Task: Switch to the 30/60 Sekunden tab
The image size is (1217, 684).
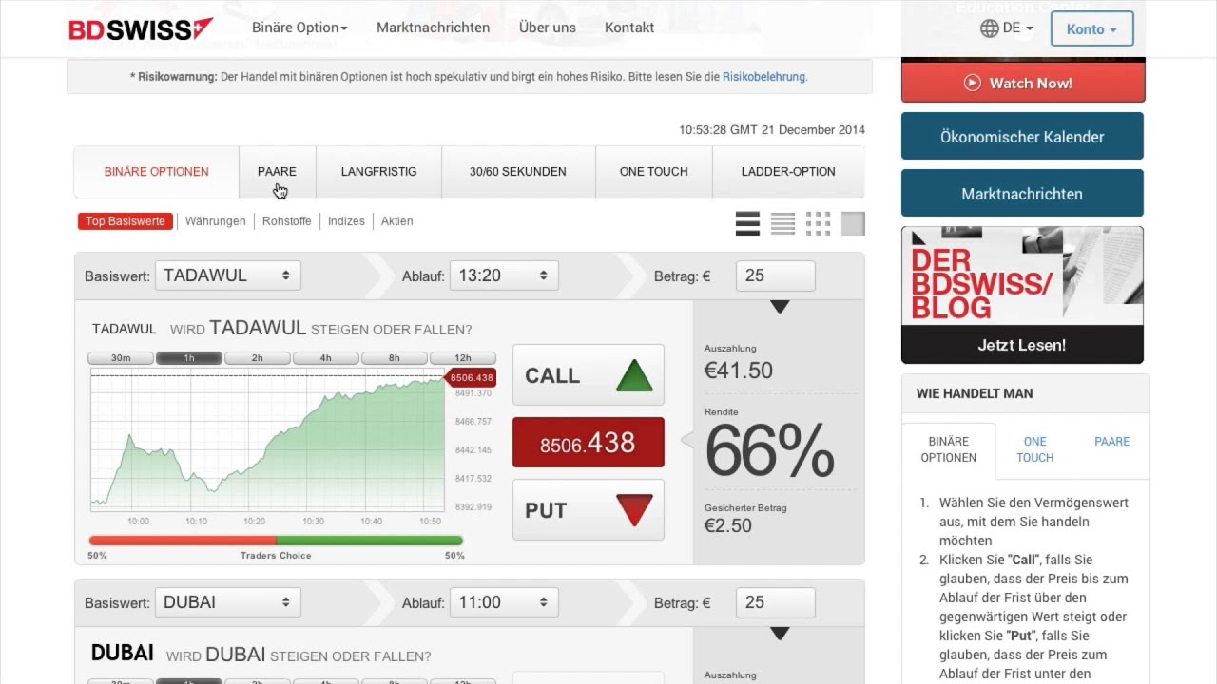Action: click(x=518, y=172)
